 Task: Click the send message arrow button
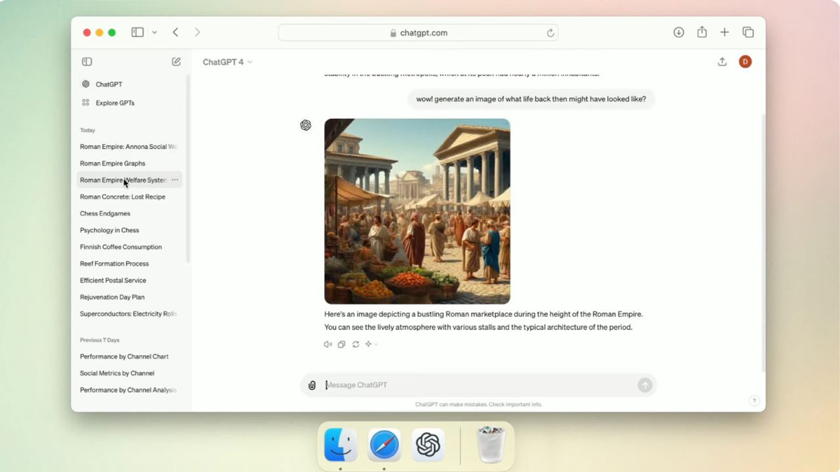[x=645, y=385]
